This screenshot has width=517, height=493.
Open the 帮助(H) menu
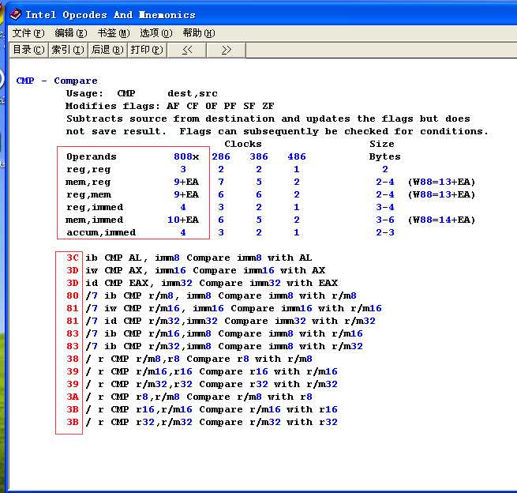point(199,33)
